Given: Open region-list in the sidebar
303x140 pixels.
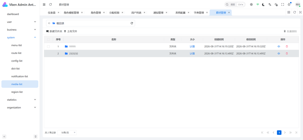Looking at the screenshot, I should tap(20, 92).
